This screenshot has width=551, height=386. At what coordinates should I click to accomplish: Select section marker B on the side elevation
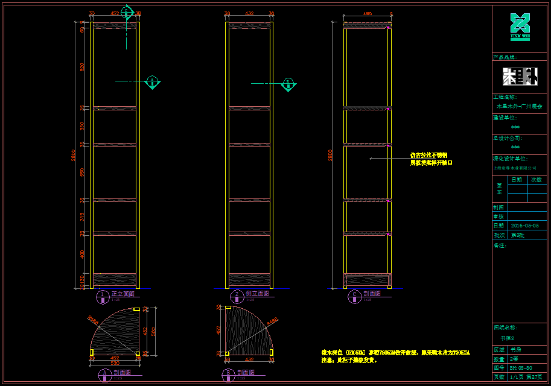288,84
